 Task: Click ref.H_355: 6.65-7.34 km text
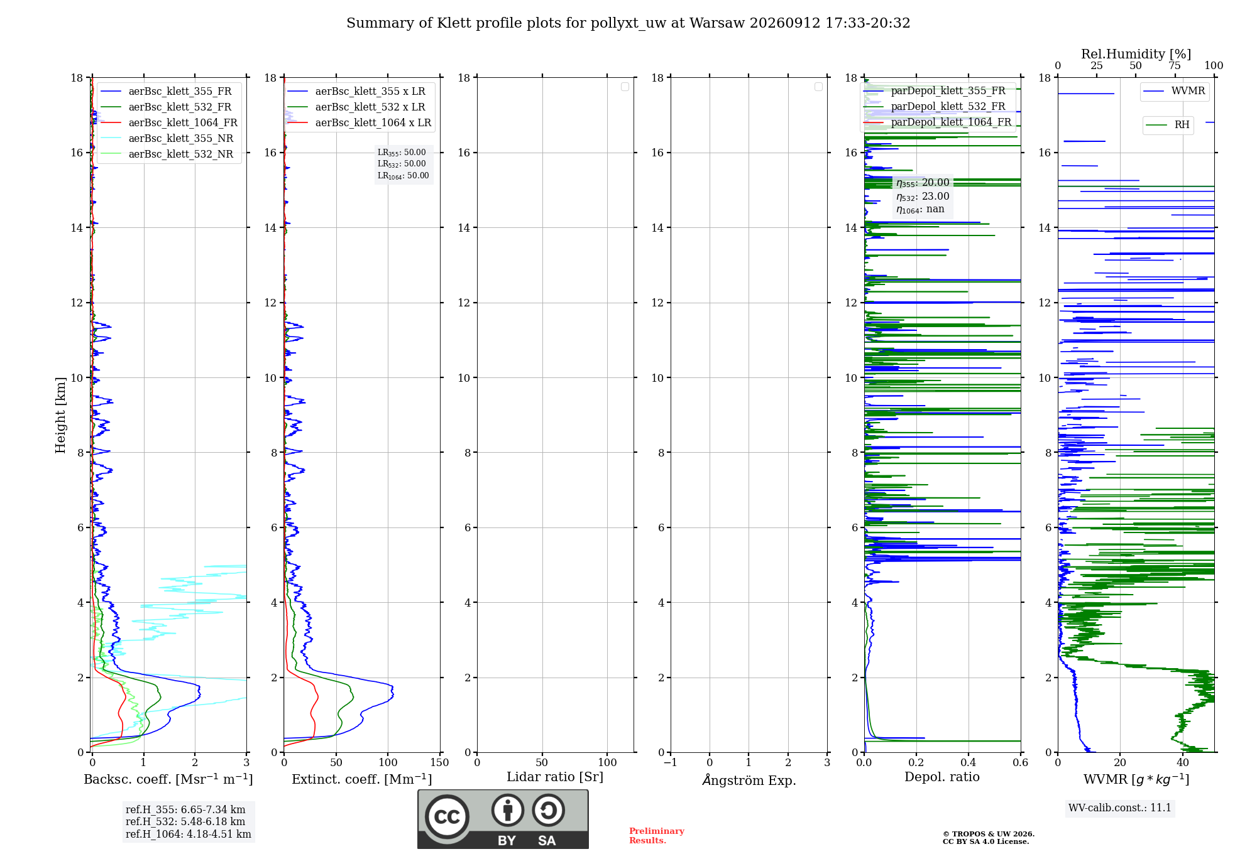click(185, 810)
